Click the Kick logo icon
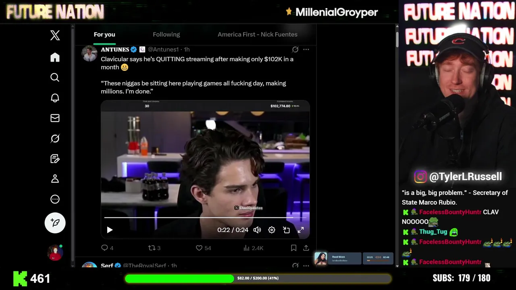The width and height of the screenshot is (516, 290). 20,278
